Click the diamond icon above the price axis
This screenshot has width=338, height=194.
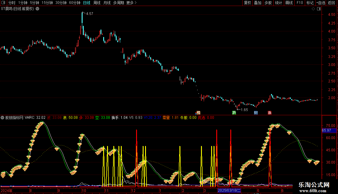pos(313,9)
